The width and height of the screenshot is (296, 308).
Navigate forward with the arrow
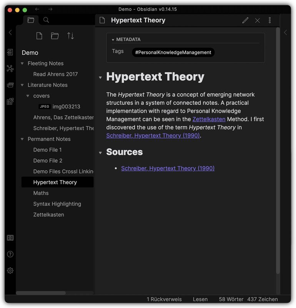pyautogui.click(x=50, y=9)
